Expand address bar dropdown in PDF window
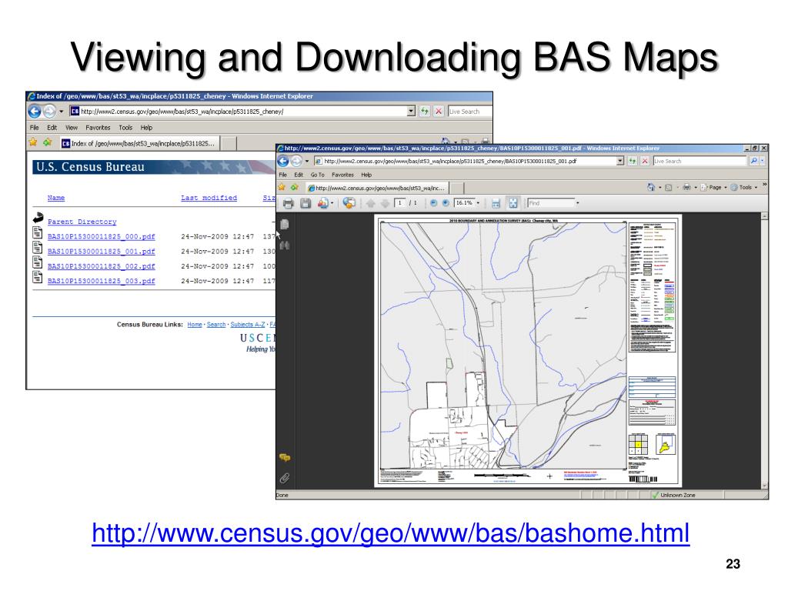The width and height of the screenshot is (788, 591). (619, 161)
